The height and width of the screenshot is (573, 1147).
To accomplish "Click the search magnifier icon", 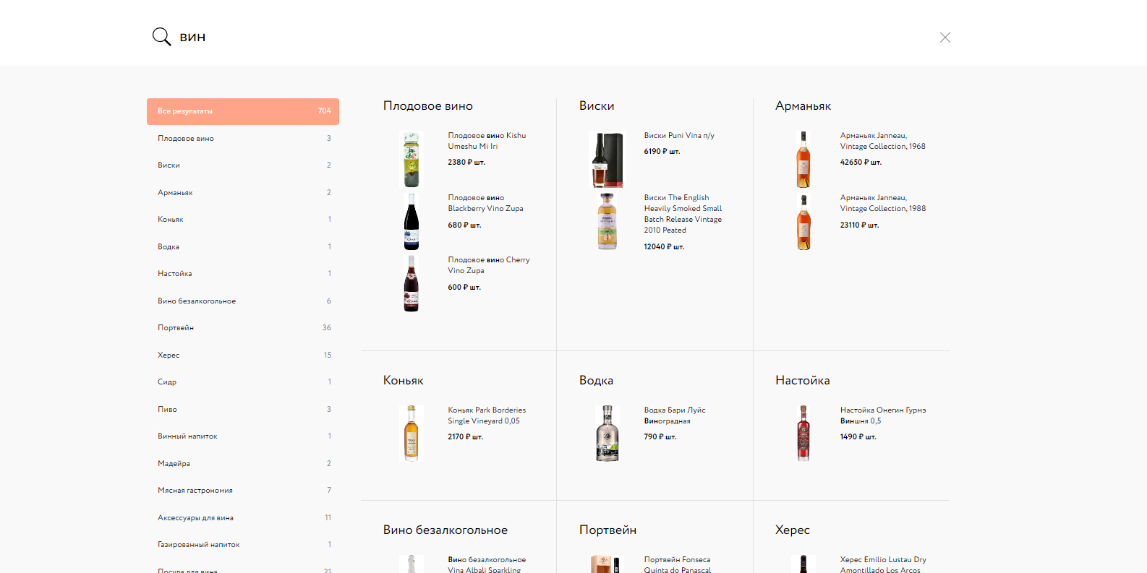I will point(161,37).
